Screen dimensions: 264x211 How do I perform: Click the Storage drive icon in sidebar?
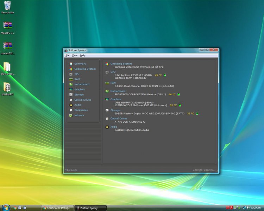71,95
